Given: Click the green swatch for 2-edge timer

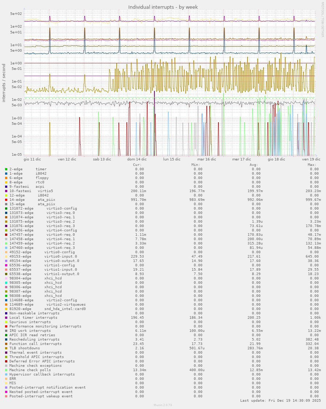Looking at the screenshot, I should click(x=6, y=169).
